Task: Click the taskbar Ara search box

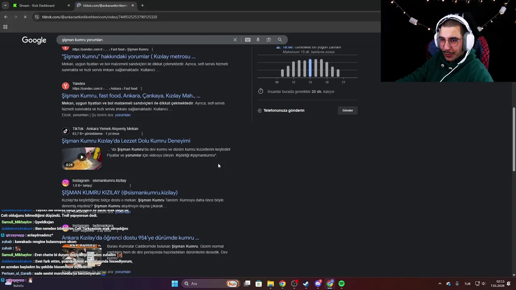Action: click(x=211, y=284)
